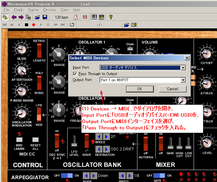Screen dimensions: 217x182
Task: Open the PlugIn menu
Action: coord(19,10)
